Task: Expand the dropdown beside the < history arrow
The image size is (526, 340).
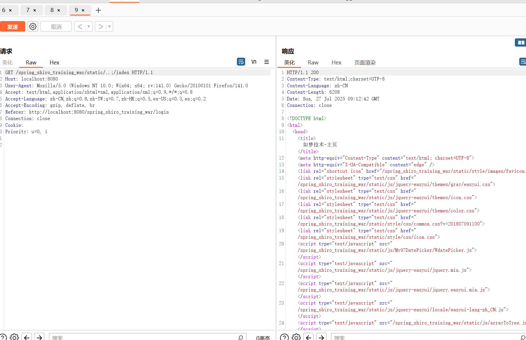Action: (x=89, y=27)
